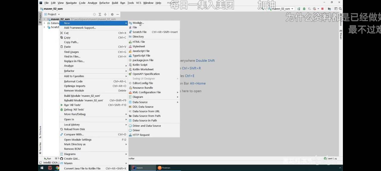Click the Run 'All Tests' play icon

click(x=62, y=105)
